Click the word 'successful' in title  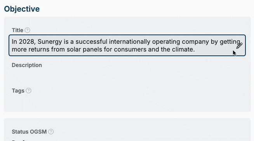(91, 42)
